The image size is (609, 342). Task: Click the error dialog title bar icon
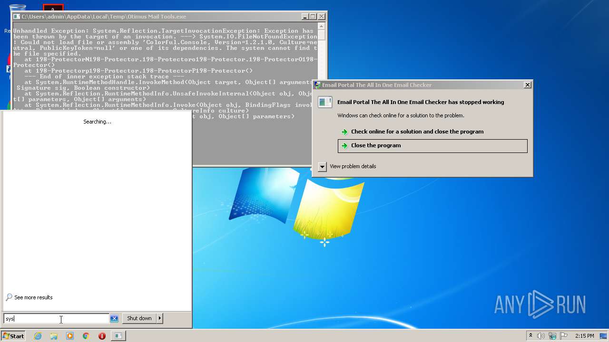click(x=317, y=85)
